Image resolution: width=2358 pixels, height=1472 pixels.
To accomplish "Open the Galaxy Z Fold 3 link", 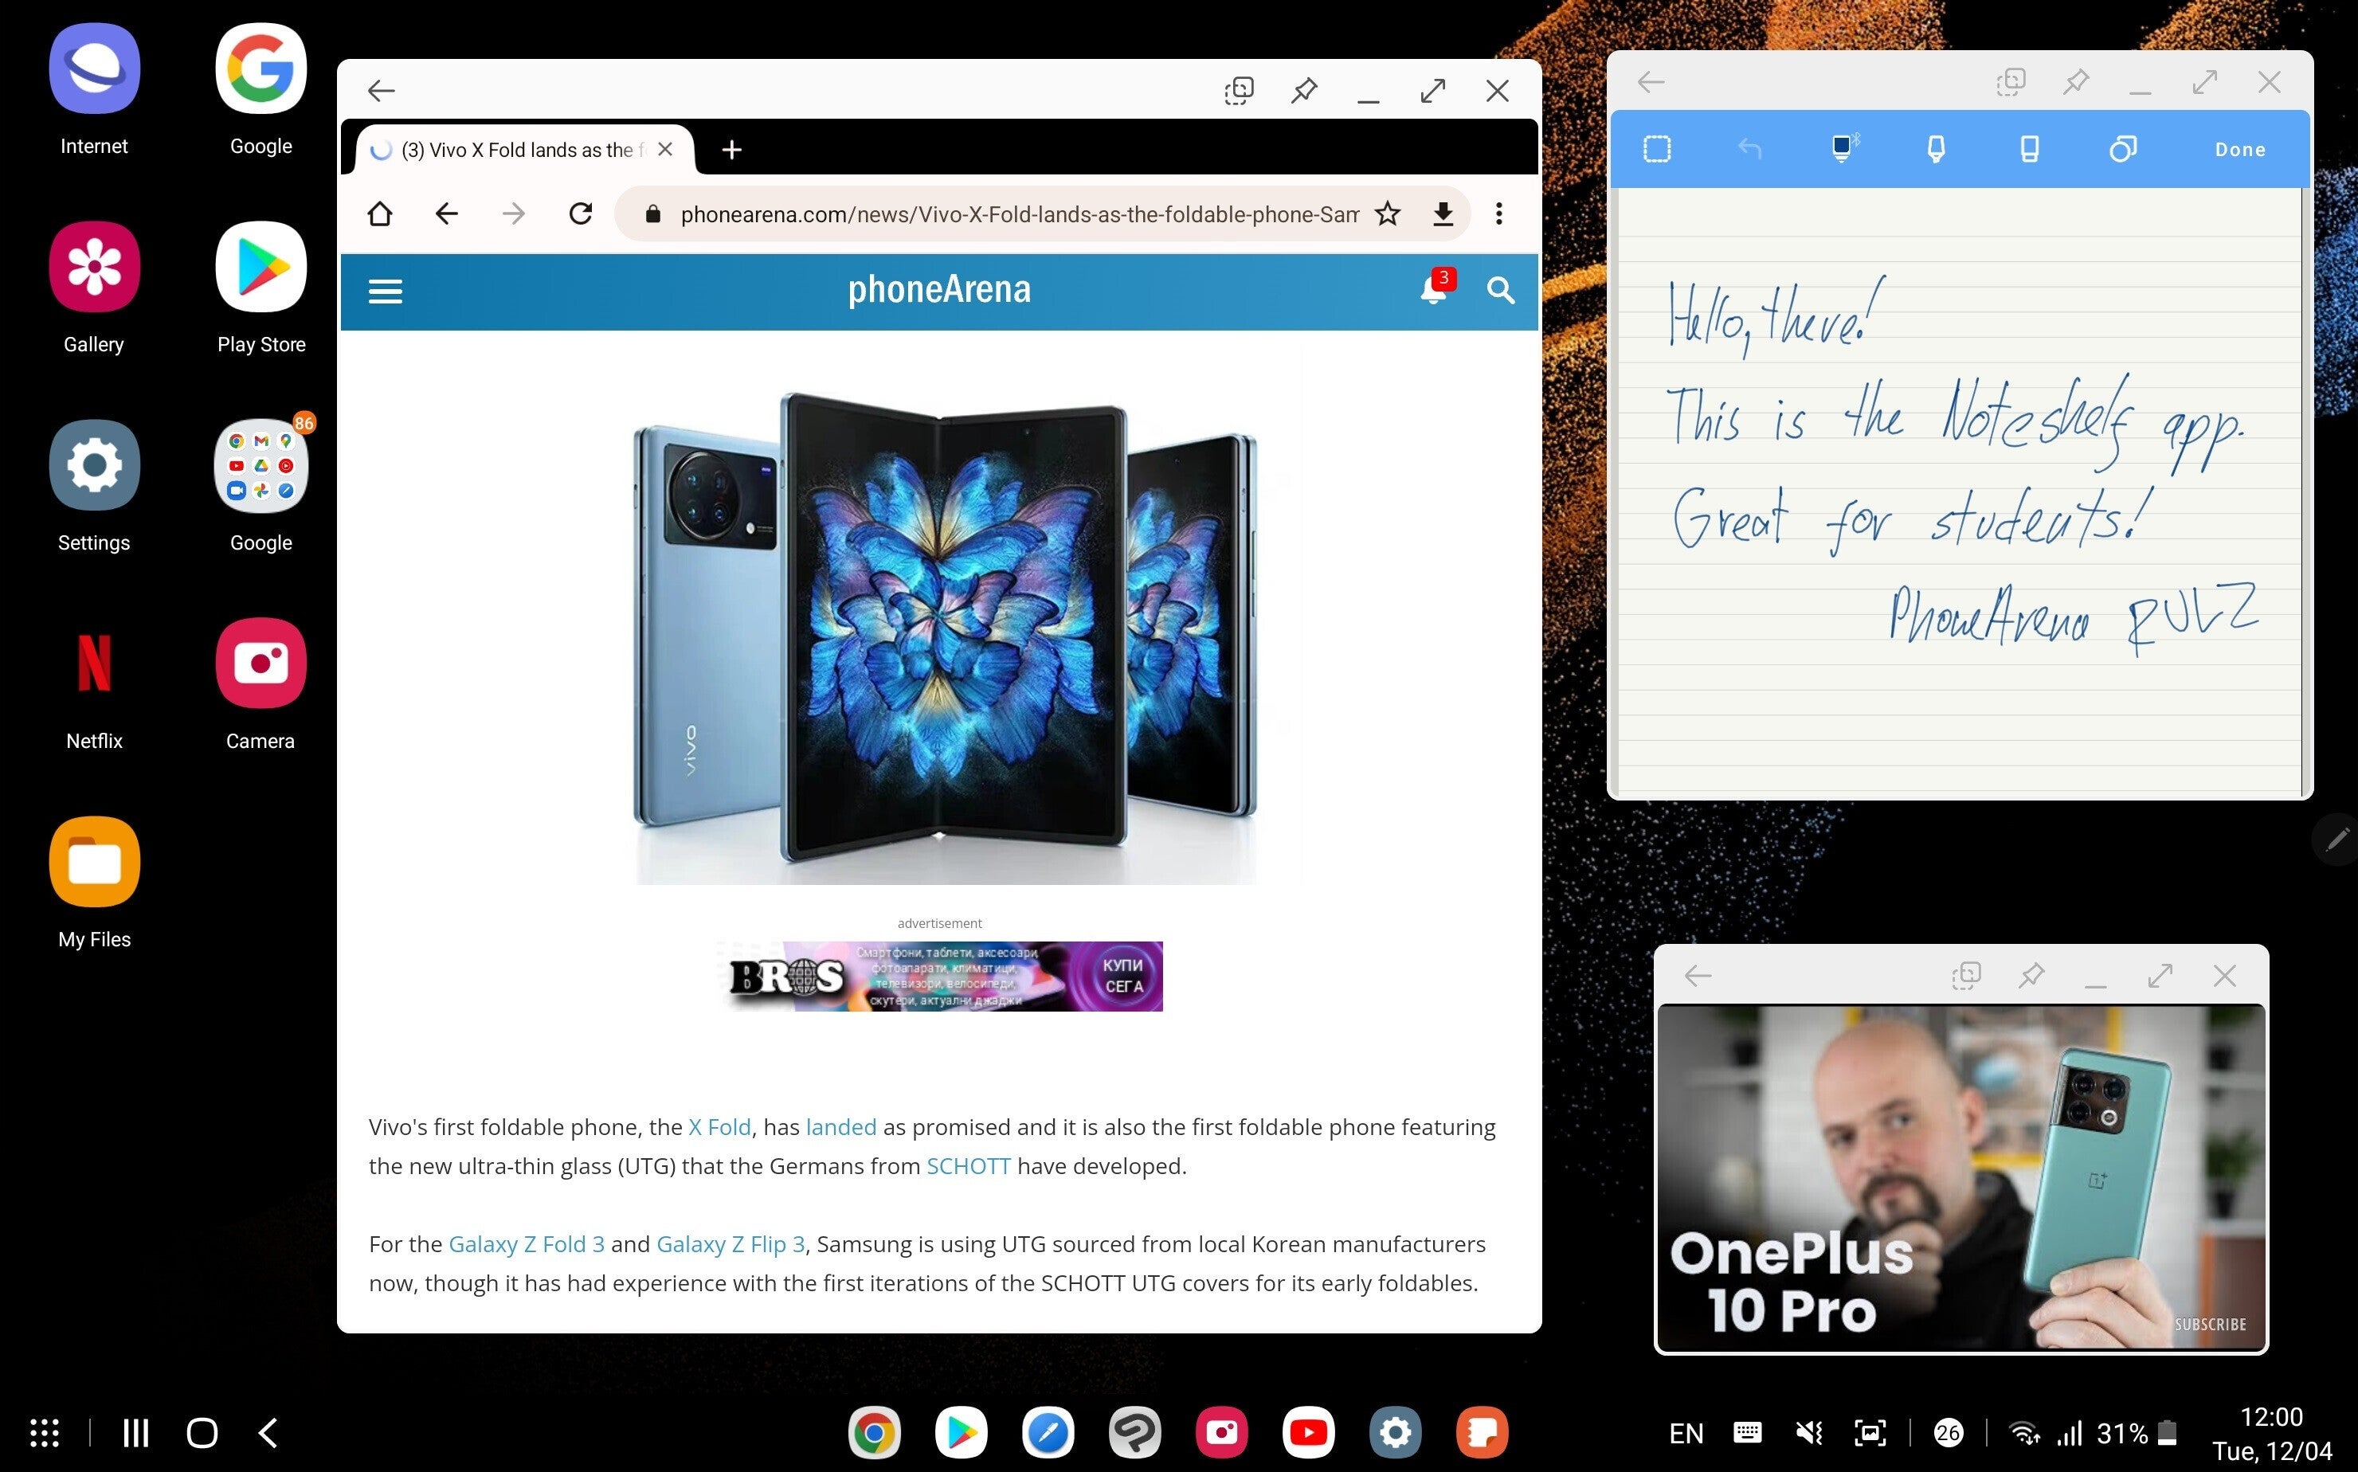I will click(527, 1243).
